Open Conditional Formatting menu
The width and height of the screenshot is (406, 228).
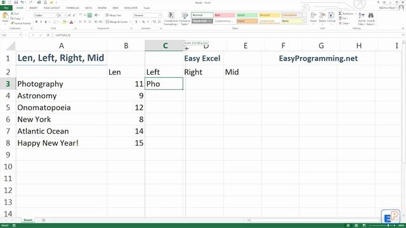[x=171, y=18]
